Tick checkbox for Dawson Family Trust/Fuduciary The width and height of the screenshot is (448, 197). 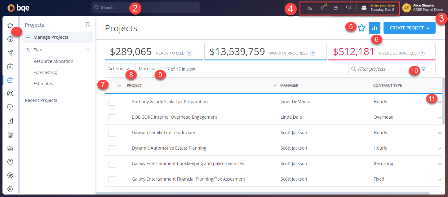tap(112, 133)
